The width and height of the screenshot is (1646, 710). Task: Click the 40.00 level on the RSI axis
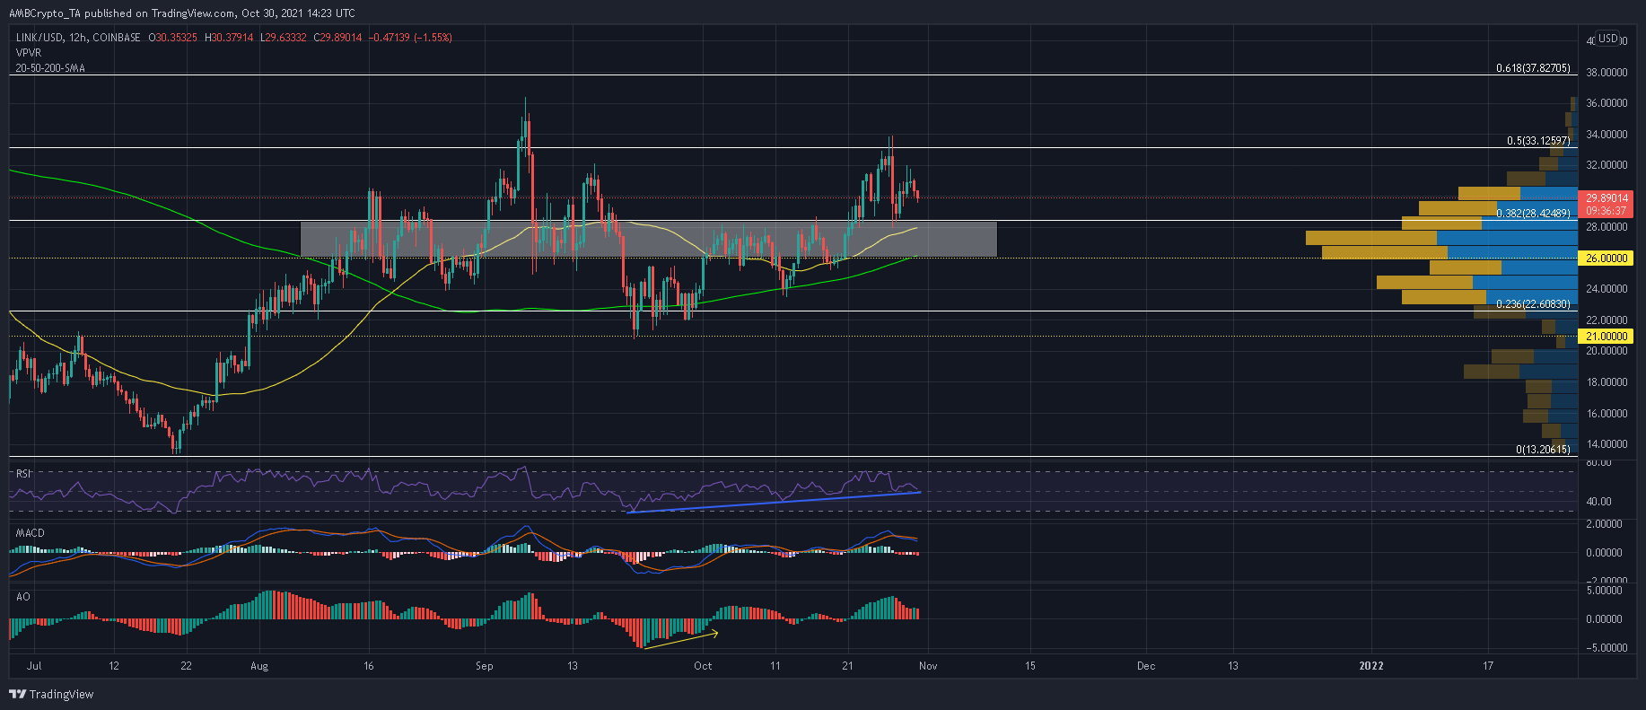[1598, 502]
